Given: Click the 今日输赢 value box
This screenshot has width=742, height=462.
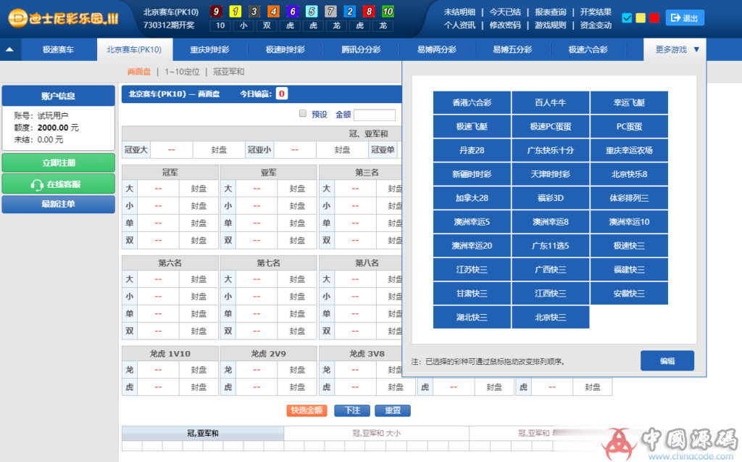Looking at the screenshot, I should pos(282,94).
